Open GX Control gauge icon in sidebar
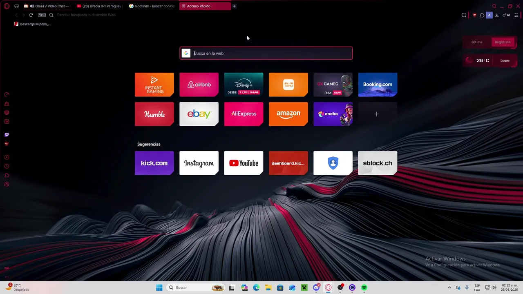The width and height of the screenshot is (523, 294). (7, 94)
